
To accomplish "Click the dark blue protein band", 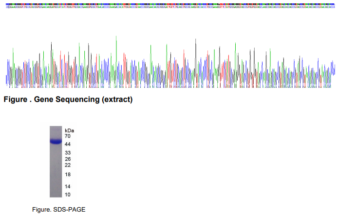I will tap(56, 142).
